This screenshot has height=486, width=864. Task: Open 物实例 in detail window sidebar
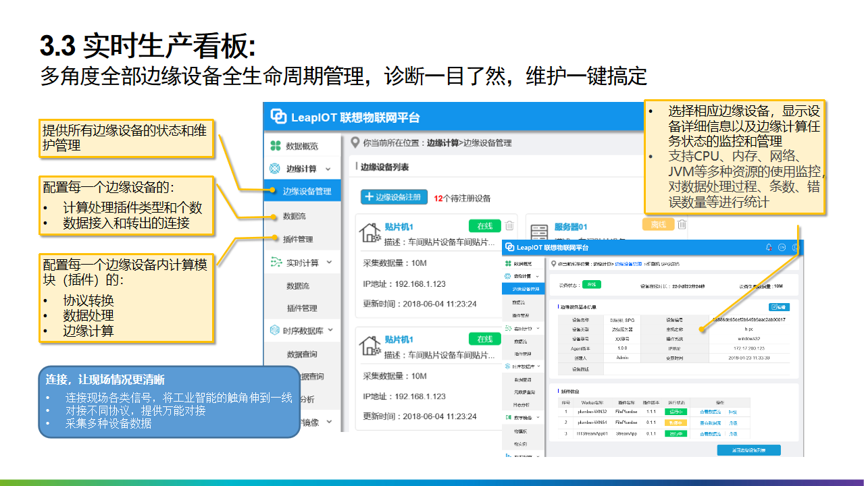[521, 444]
